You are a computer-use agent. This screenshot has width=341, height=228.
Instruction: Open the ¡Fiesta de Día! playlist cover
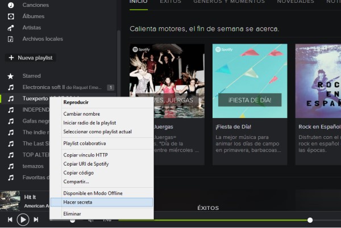click(x=249, y=81)
